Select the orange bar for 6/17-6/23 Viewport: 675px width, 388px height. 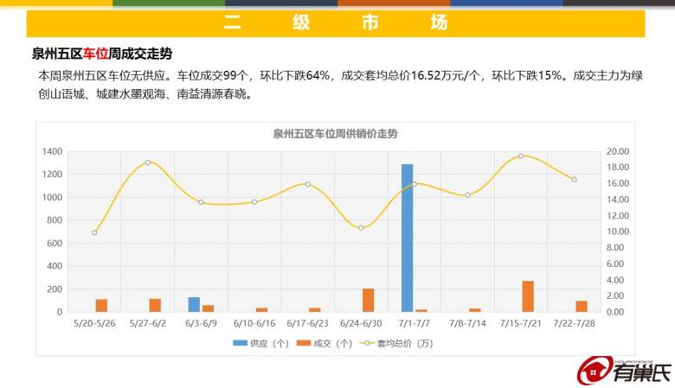pyautogui.click(x=315, y=309)
